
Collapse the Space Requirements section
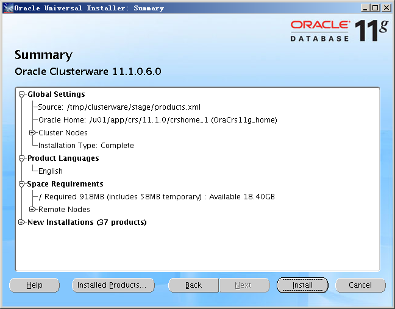pyautogui.click(x=22, y=184)
